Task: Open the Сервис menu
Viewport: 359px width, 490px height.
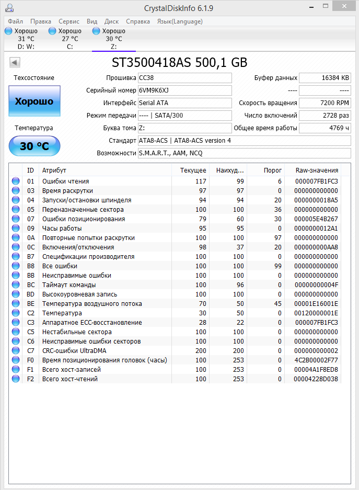Action: tap(69, 21)
